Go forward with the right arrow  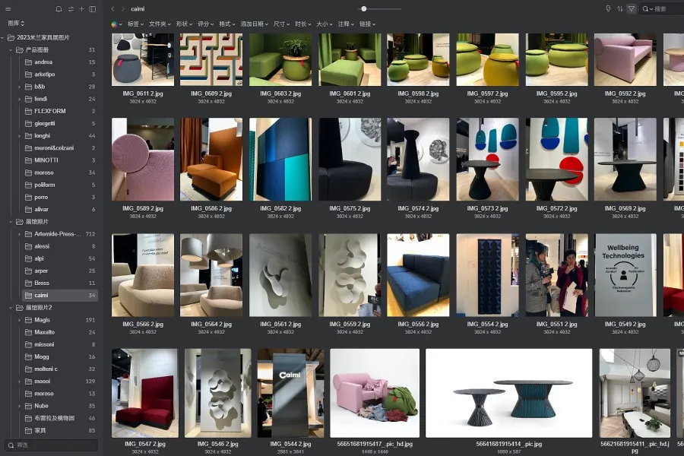coord(123,8)
